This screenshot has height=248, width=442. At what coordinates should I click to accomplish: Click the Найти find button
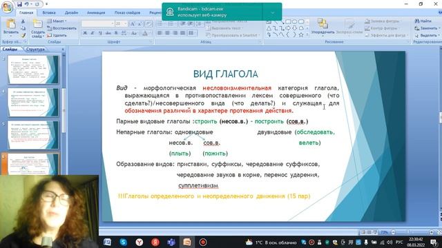423,21
